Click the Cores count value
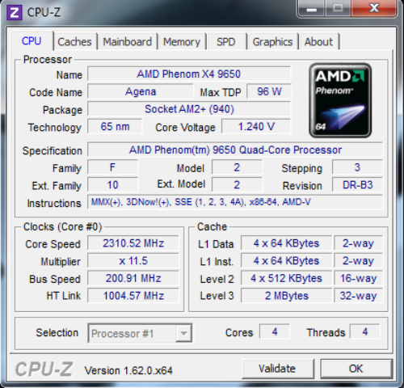Screen dimensions: 404x388 point(275,331)
